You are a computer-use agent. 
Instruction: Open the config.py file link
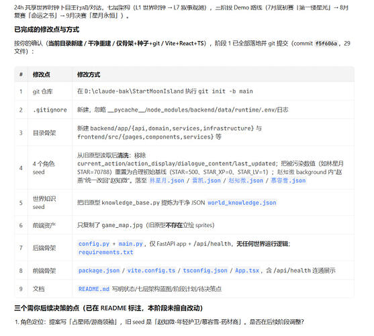(94, 244)
